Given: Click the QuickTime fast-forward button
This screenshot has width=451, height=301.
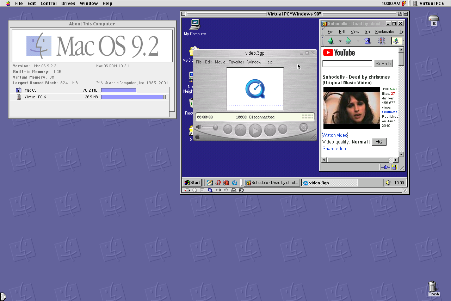Looking at the screenshot, I should point(270,130).
